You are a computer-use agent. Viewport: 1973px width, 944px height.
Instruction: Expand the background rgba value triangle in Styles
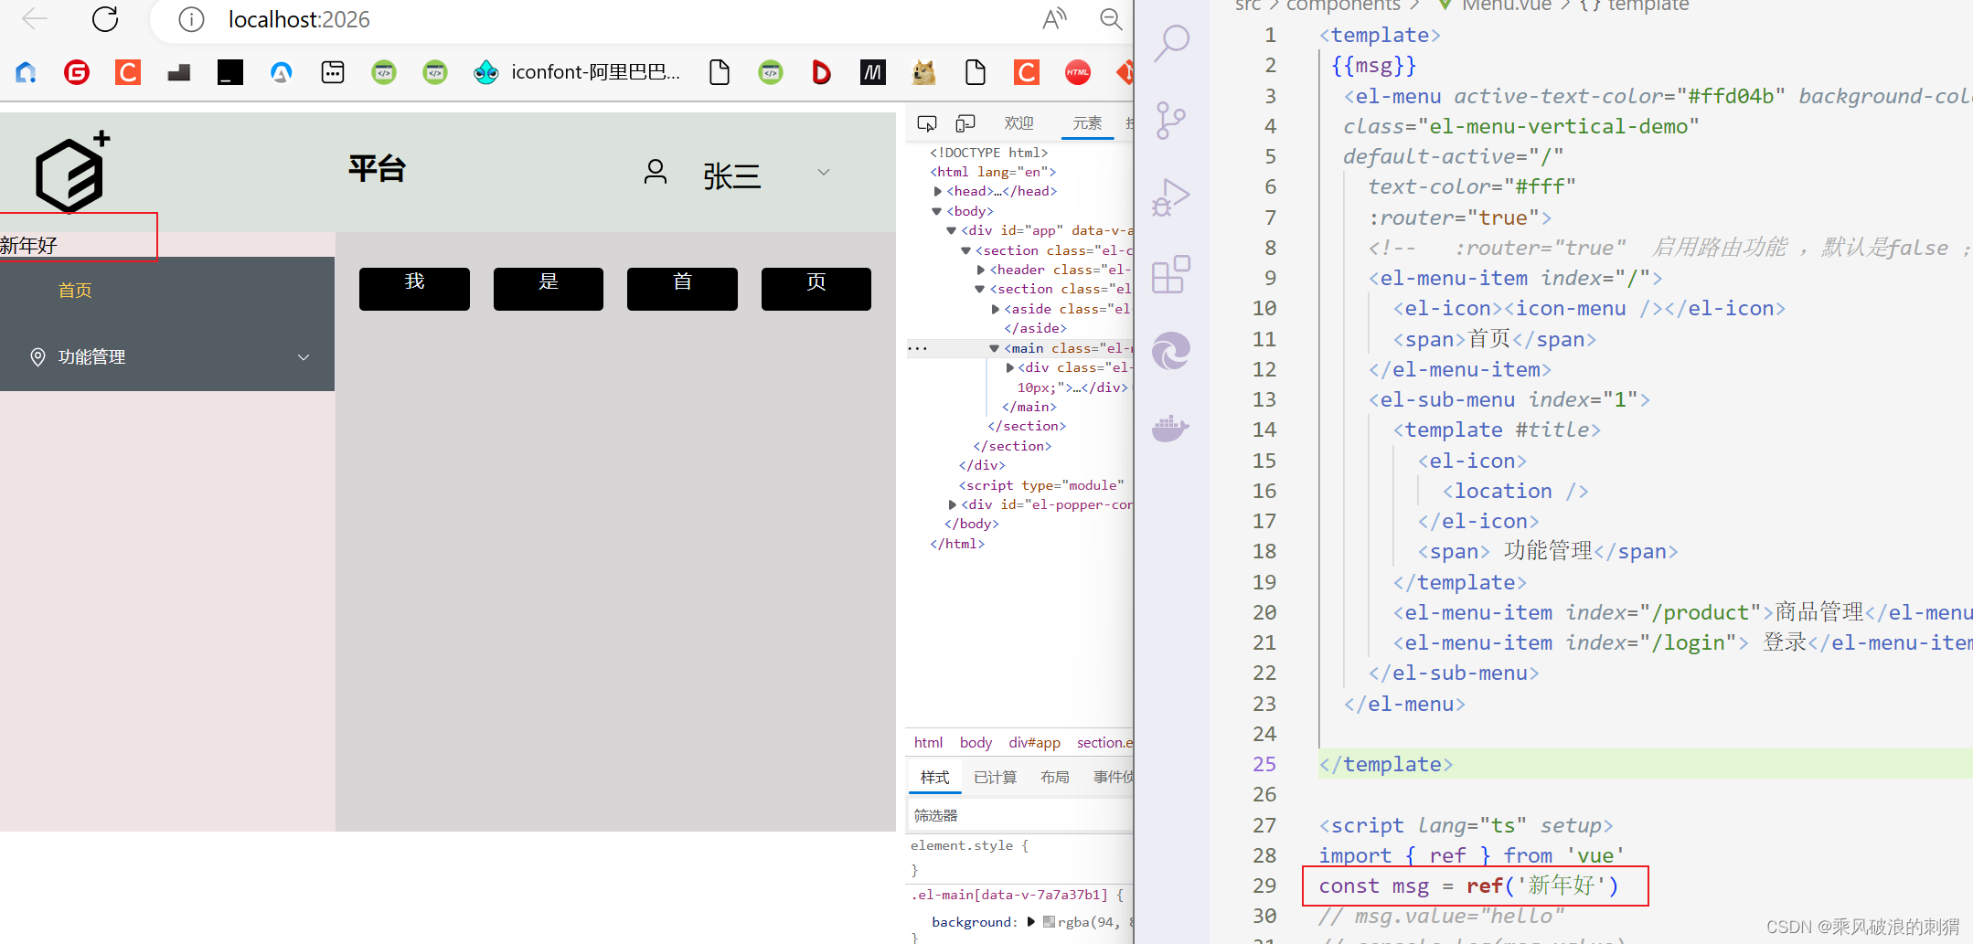coord(1031,921)
